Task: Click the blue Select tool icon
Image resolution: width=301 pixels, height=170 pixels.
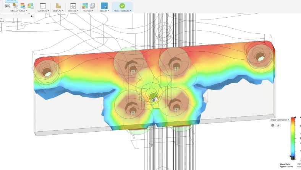Action: point(104,6)
